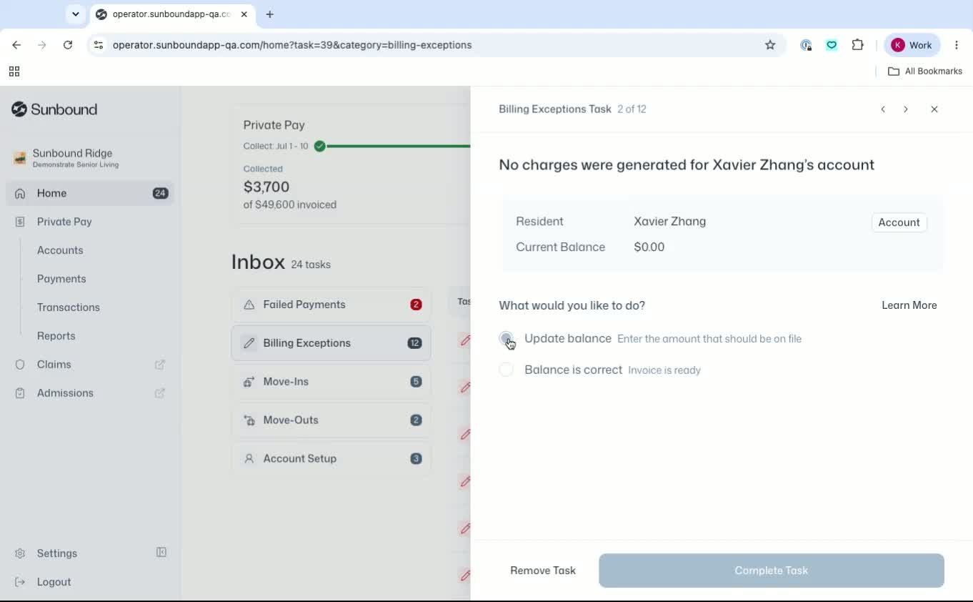Click the Learn More link

tap(909, 305)
